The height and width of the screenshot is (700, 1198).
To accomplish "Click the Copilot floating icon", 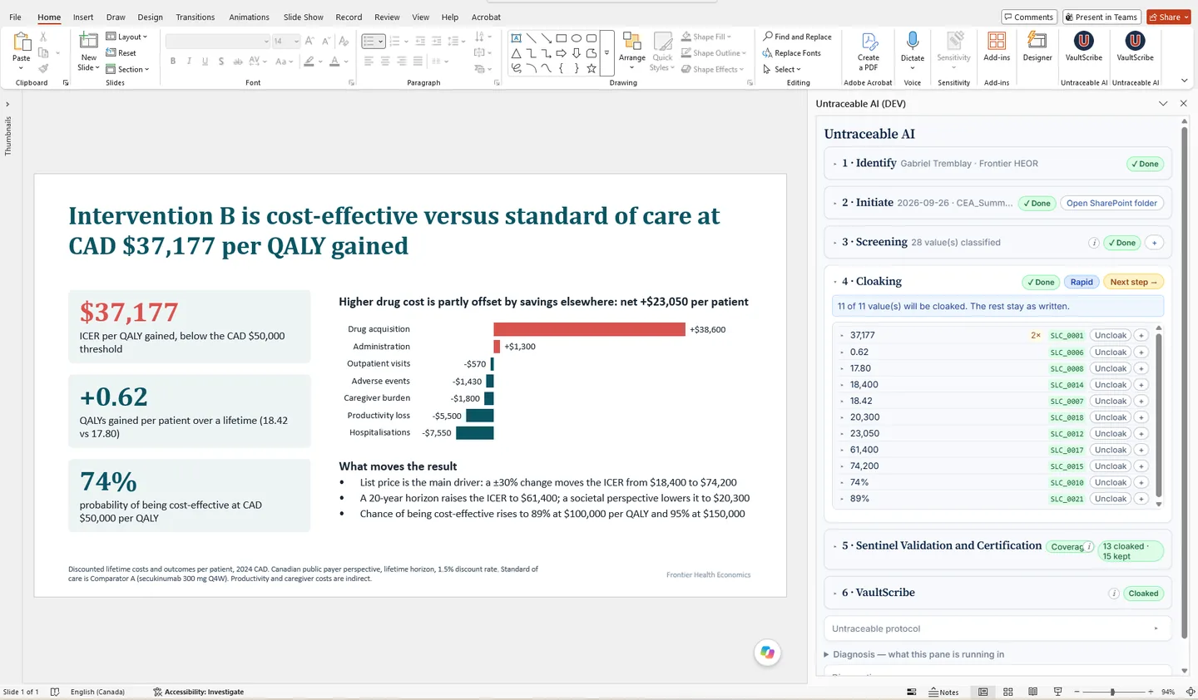I will click(767, 653).
